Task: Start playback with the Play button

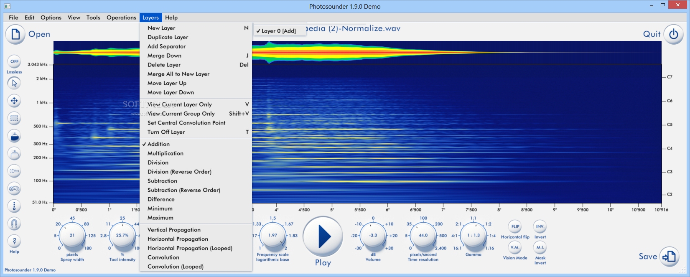Action: pos(323,236)
